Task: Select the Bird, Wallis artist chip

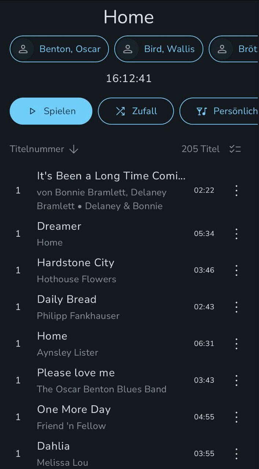Action: pos(159,49)
